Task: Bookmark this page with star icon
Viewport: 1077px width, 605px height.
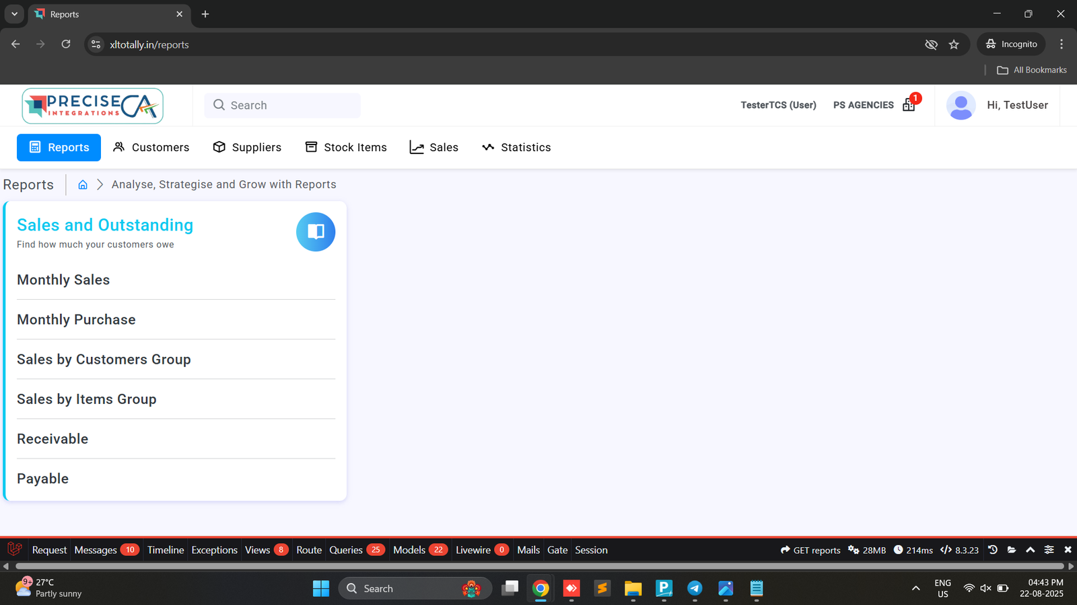Action: pos(954,44)
